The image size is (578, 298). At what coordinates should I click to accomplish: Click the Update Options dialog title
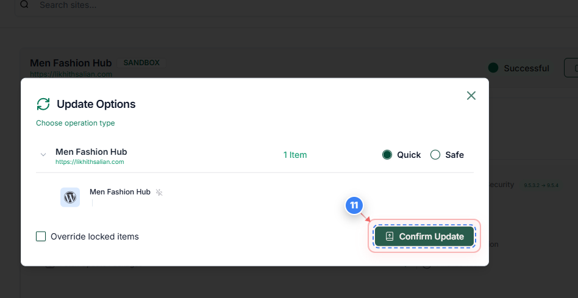(96, 104)
